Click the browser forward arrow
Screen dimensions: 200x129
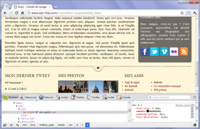11,13
